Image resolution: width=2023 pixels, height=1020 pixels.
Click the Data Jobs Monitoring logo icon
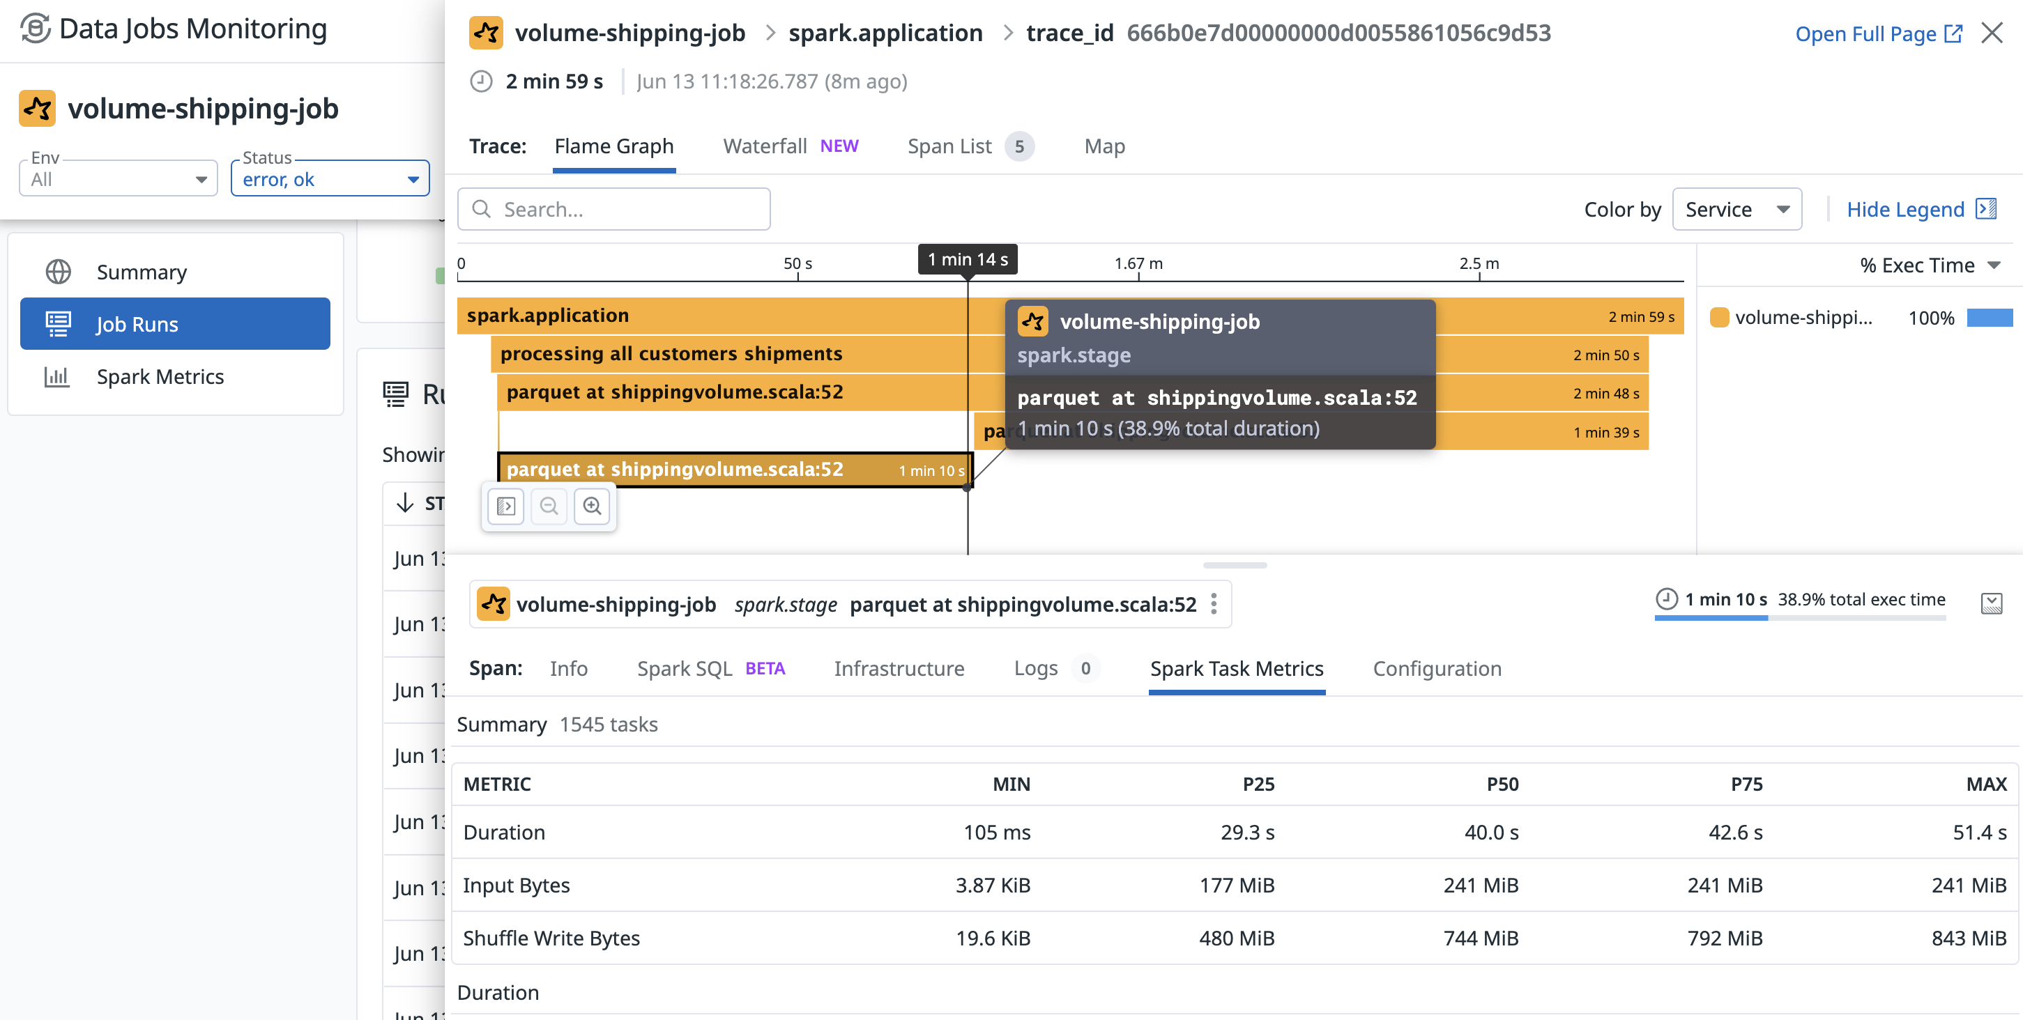[x=35, y=29]
